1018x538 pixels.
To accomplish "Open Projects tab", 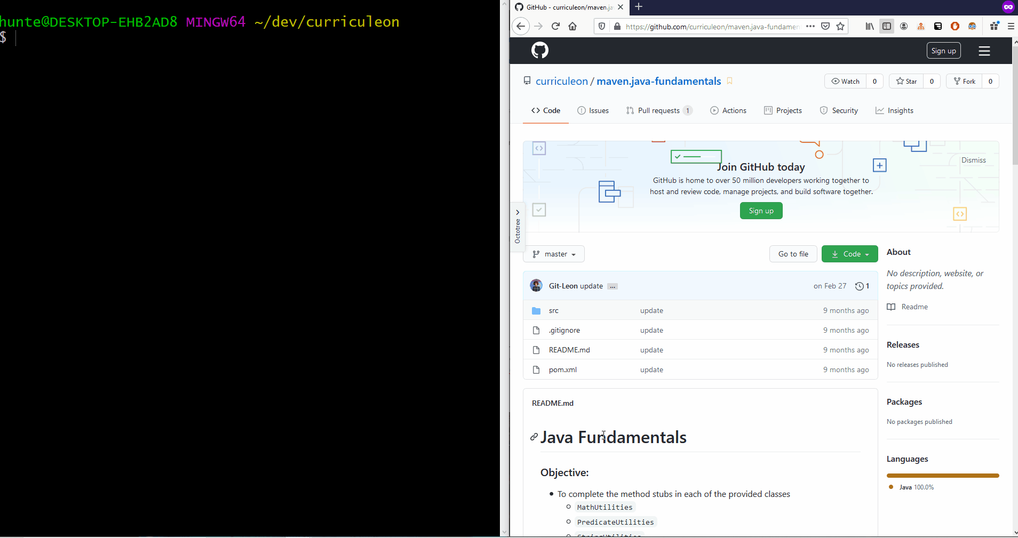I will click(783, 110).
